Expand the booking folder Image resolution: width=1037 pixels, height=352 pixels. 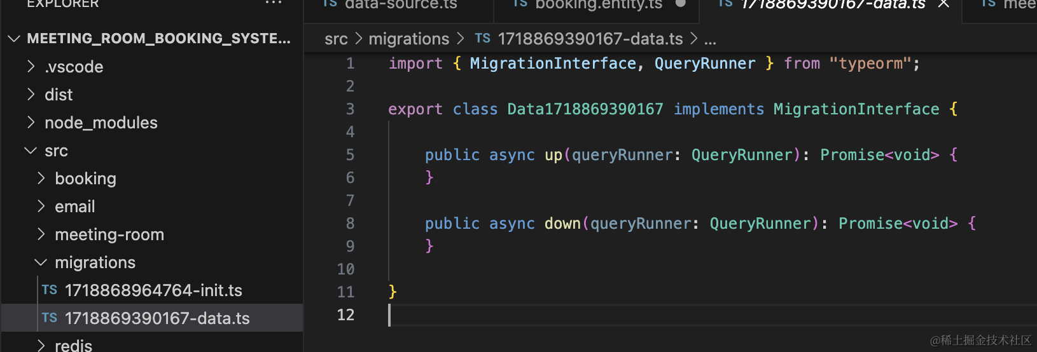(85, 179)
